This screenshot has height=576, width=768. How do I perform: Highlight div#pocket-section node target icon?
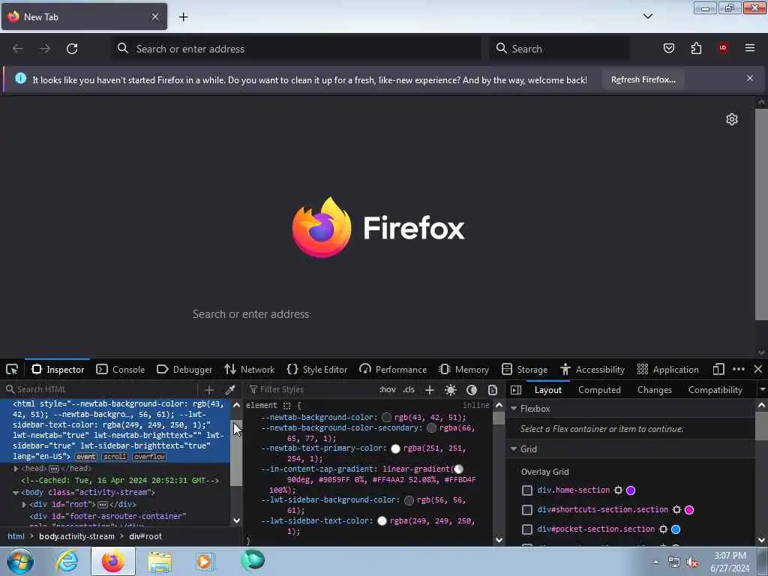coord(663,529)
